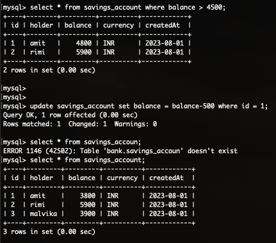This screenshot has height=243, width=276.
Task: Click amit's 4800 balance value
Action: pyautogui.click(x=84, y=44)
